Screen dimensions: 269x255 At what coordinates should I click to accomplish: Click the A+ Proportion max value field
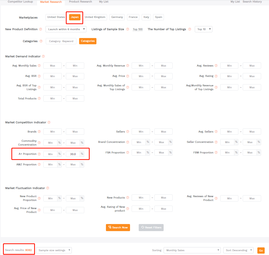coord(73,154)
